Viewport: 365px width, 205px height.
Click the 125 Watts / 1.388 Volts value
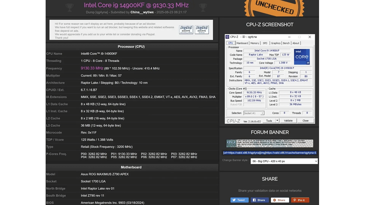point(97,140)
